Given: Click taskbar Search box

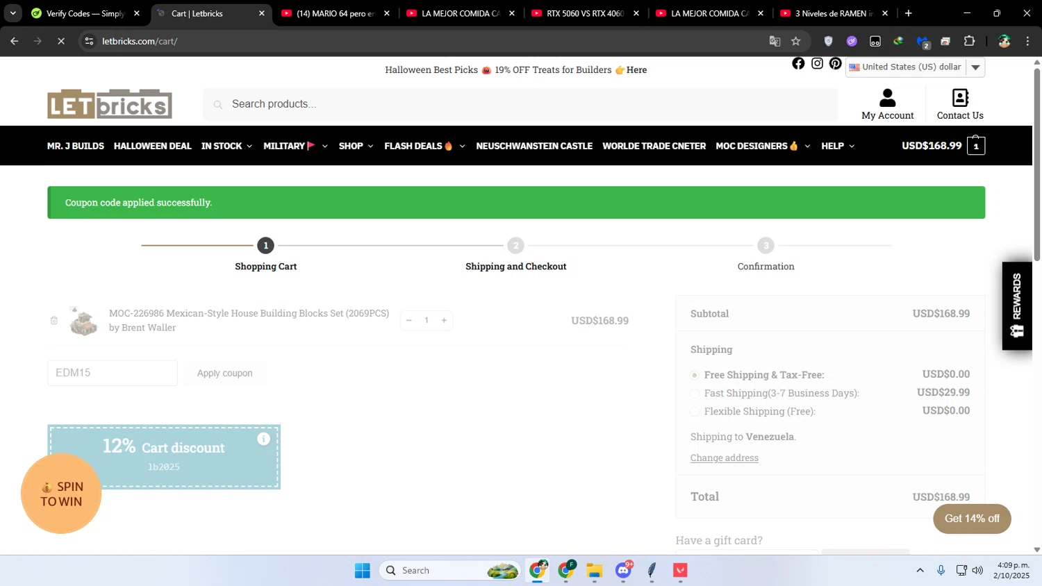Looking at the screenshot, I should [450, 571].
